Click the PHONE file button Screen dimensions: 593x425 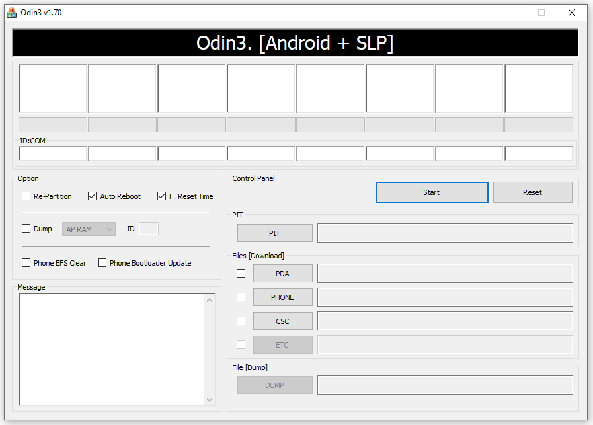(282, 297)
